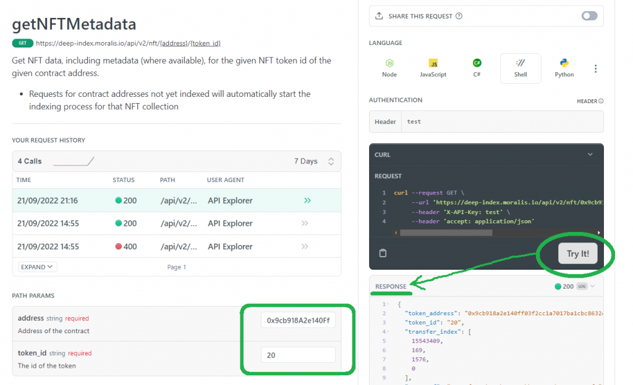Click the address path param input
Image resolution: width=633 pixels, height=385 pixels.
pyautogui.click(x=298, y=321)
